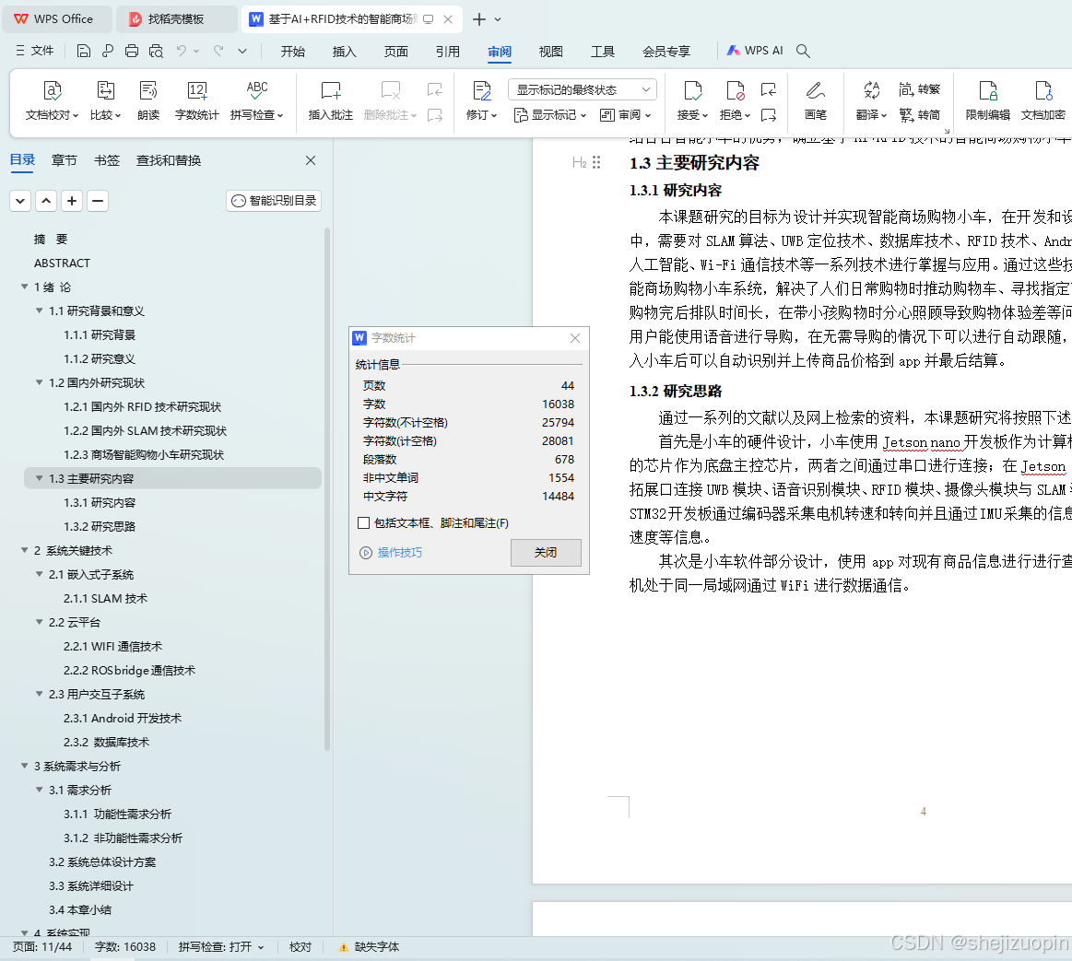
Task: Open the 翻译 translate tool
Action: click(871, 100)
